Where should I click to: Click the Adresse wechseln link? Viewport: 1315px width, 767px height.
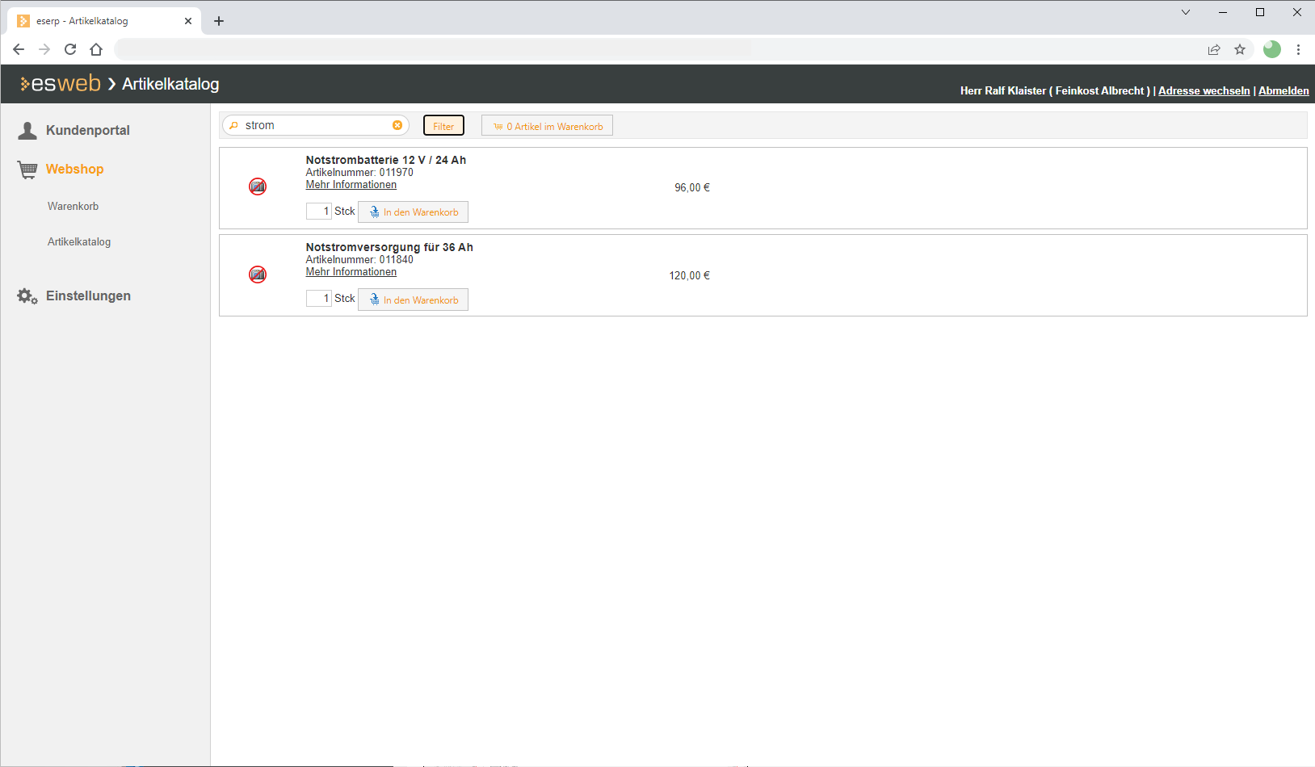[x=1204, y=91]
